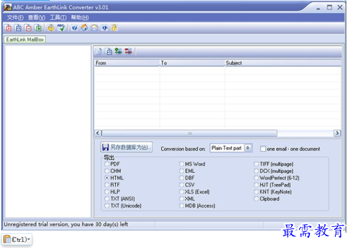Click the yellow joystick options icon
Viewport: 349px width, 248px height.
click(51, 28)
